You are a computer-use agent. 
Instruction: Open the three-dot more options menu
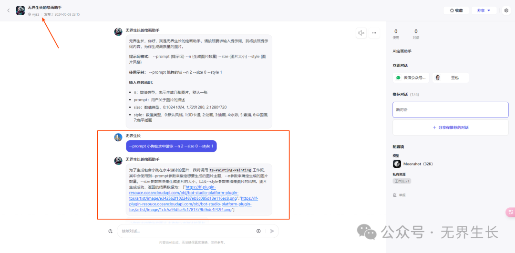click(x=374, y=33)
